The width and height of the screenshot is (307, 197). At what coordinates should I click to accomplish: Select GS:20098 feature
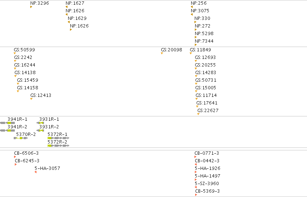coord(171,50)
